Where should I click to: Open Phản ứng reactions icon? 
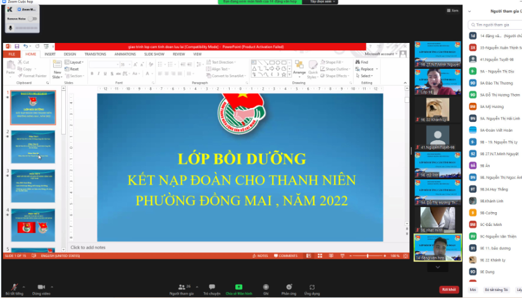coord(289,287)
